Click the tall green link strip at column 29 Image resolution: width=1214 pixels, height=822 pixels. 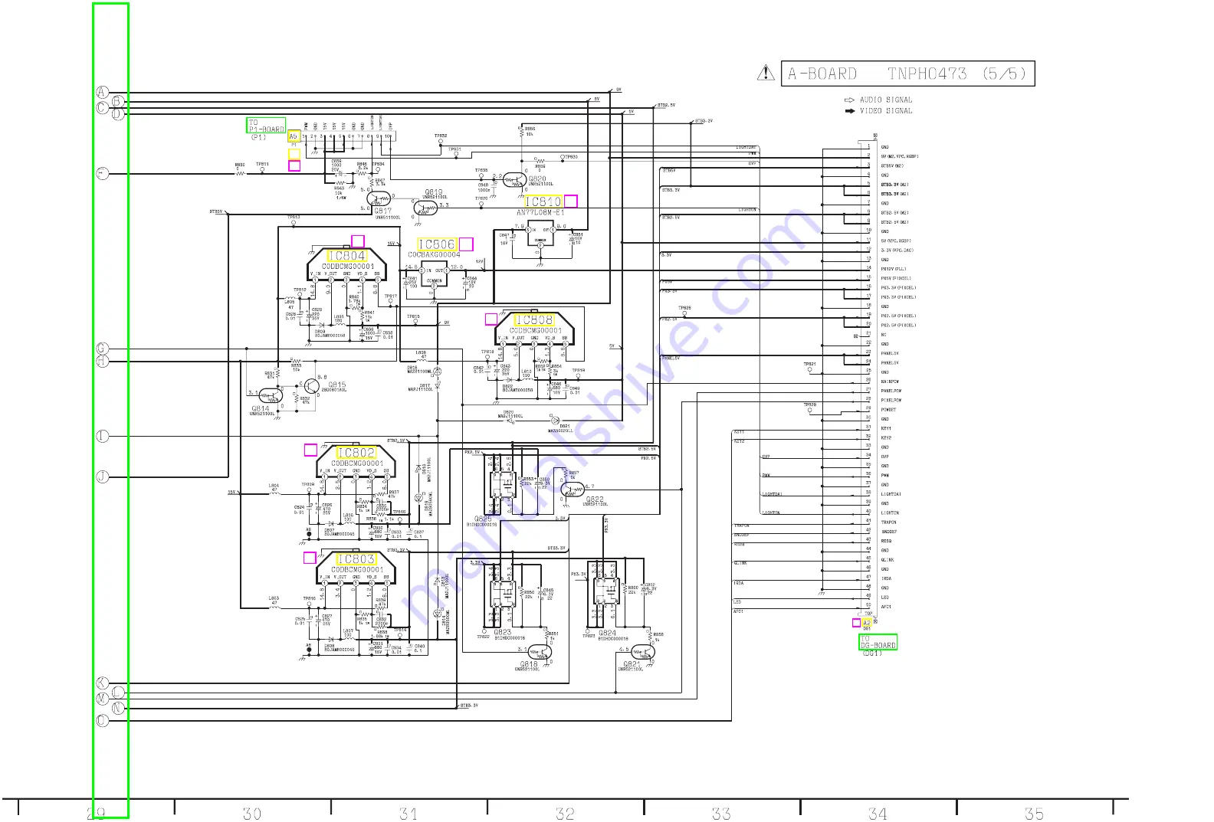110,411
